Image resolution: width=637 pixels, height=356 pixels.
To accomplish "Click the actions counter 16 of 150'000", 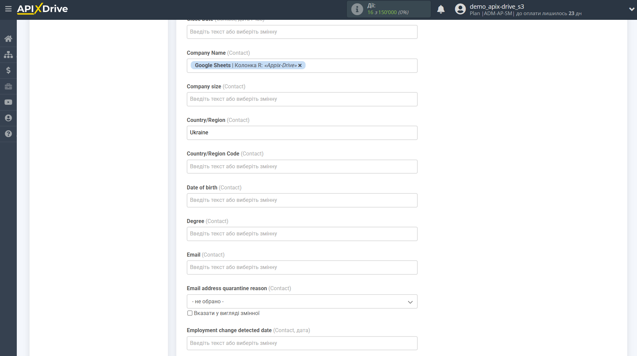I will [388, 12].
